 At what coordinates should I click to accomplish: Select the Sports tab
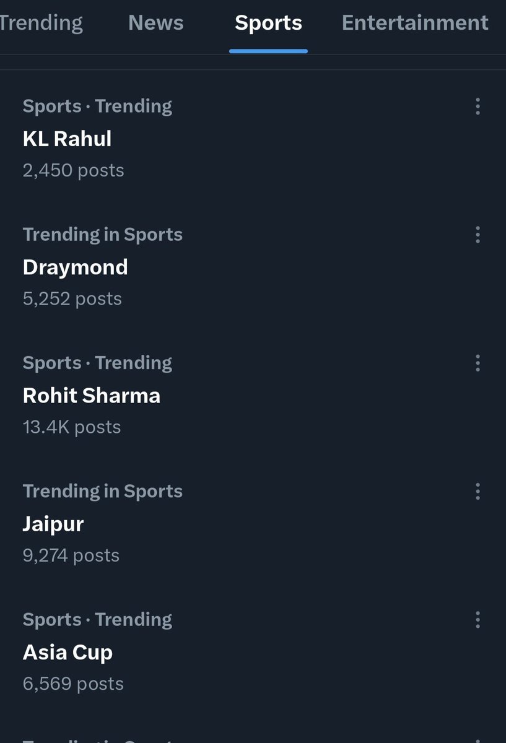coord(268,24)
